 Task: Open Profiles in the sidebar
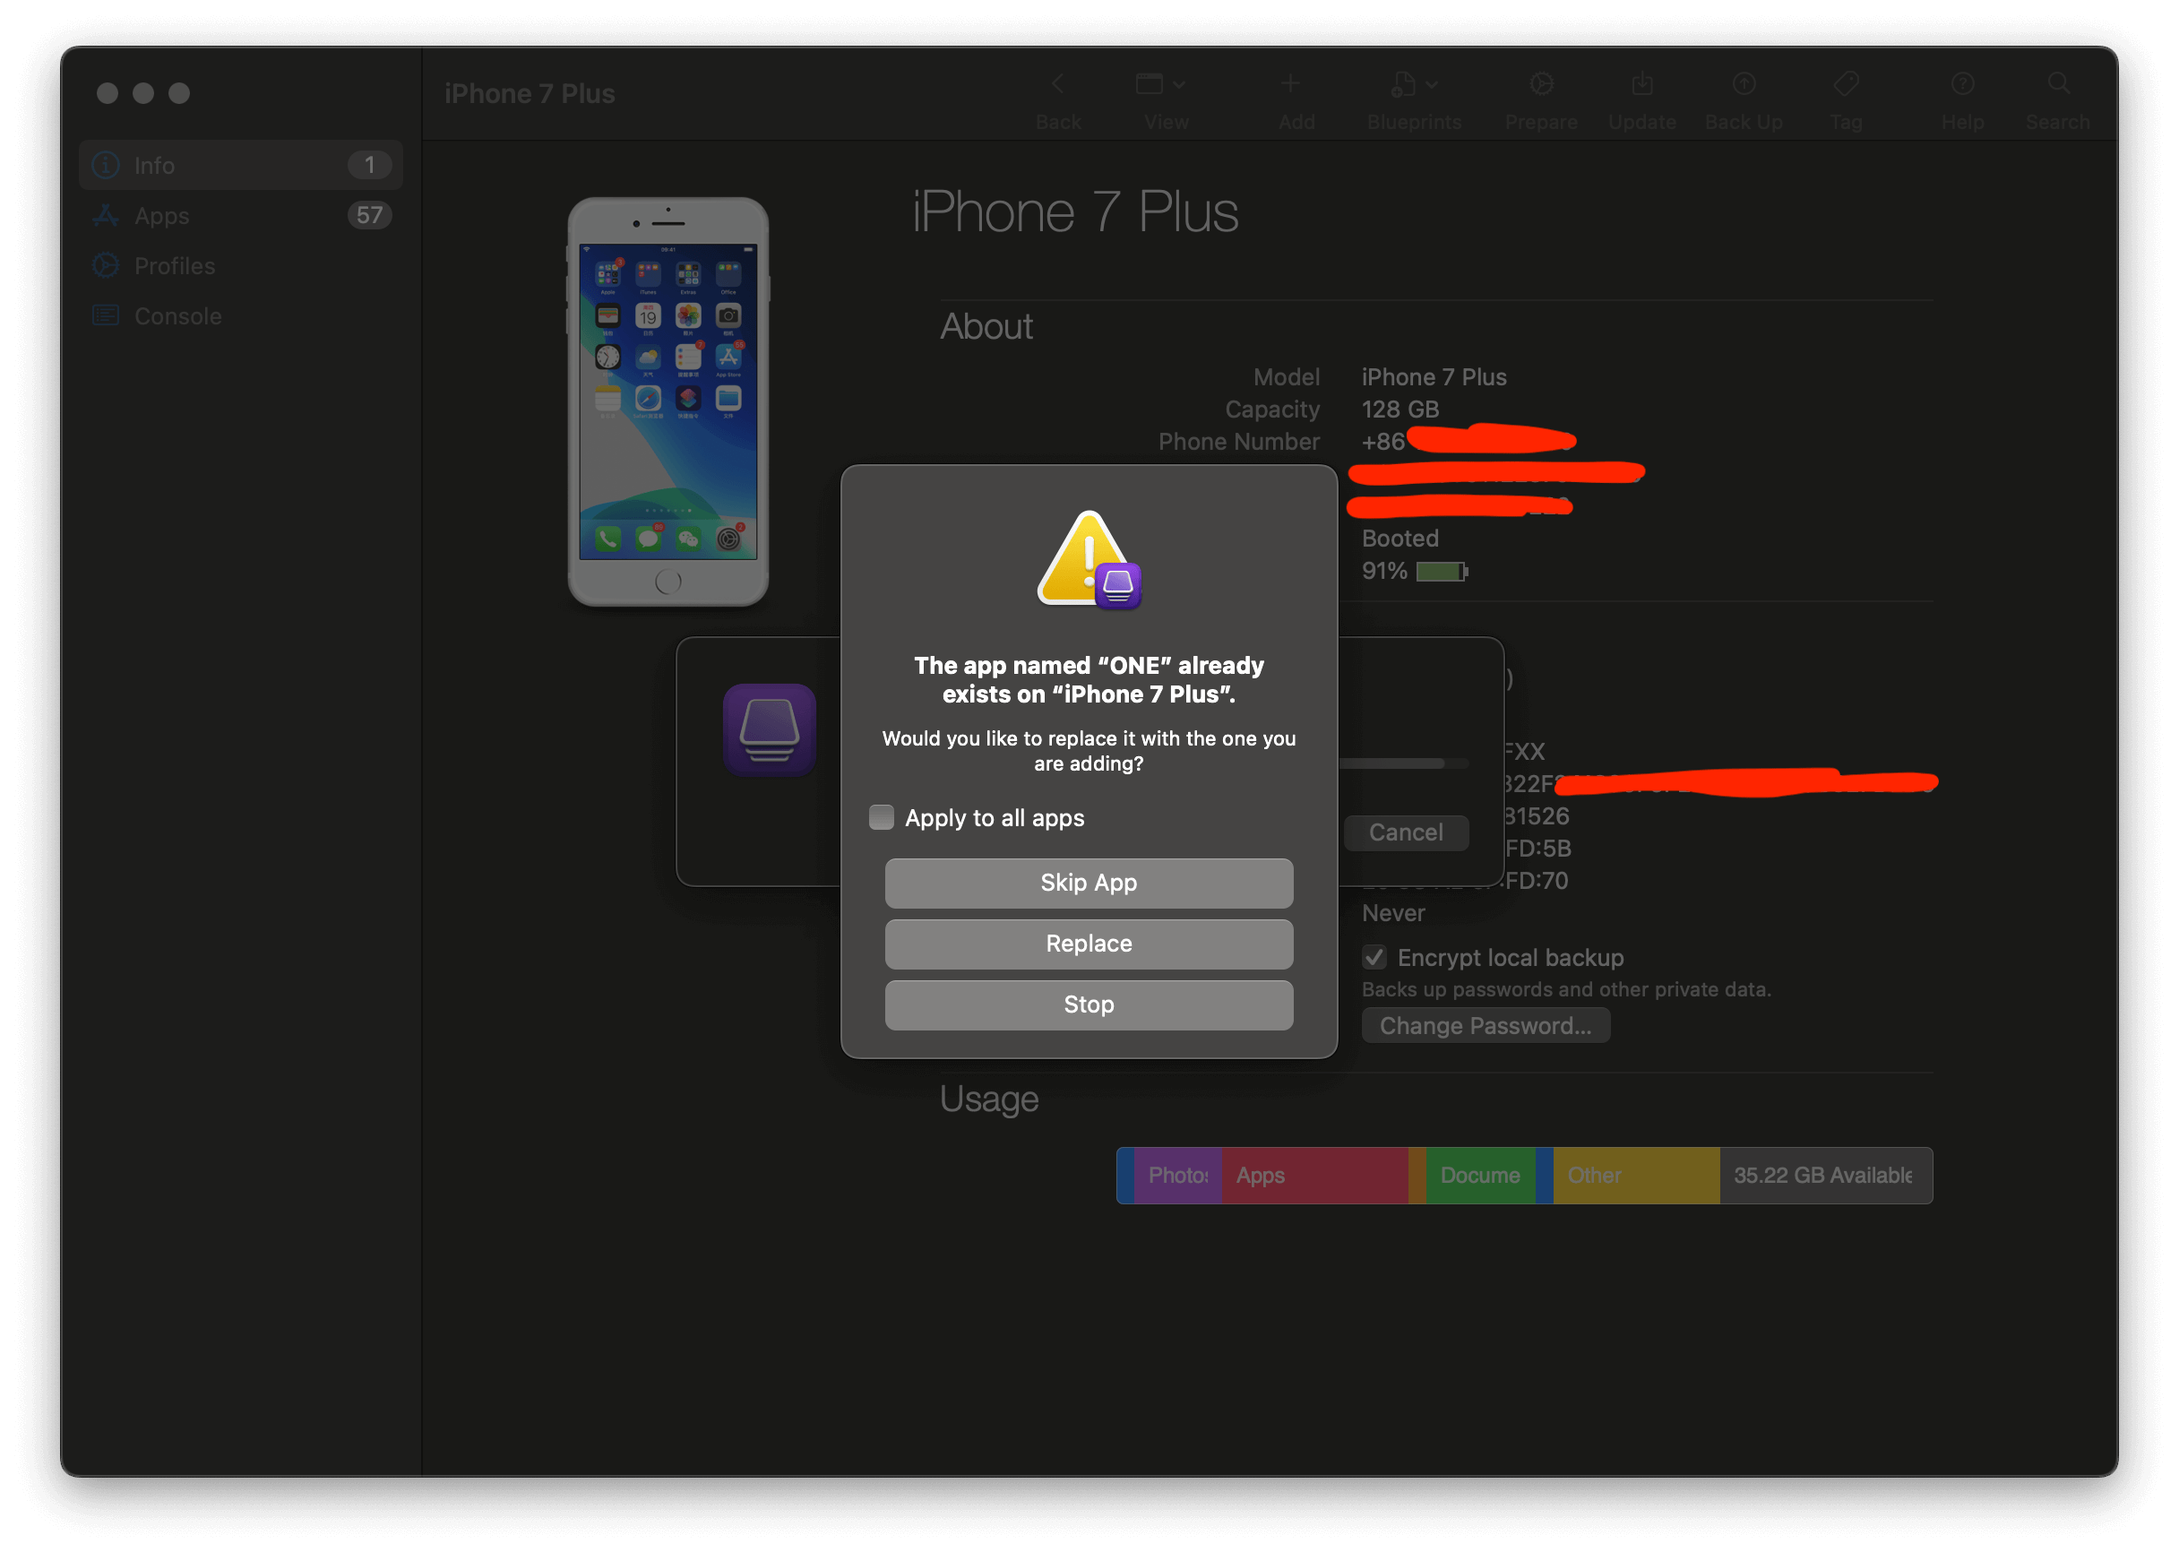click(174, 265)
